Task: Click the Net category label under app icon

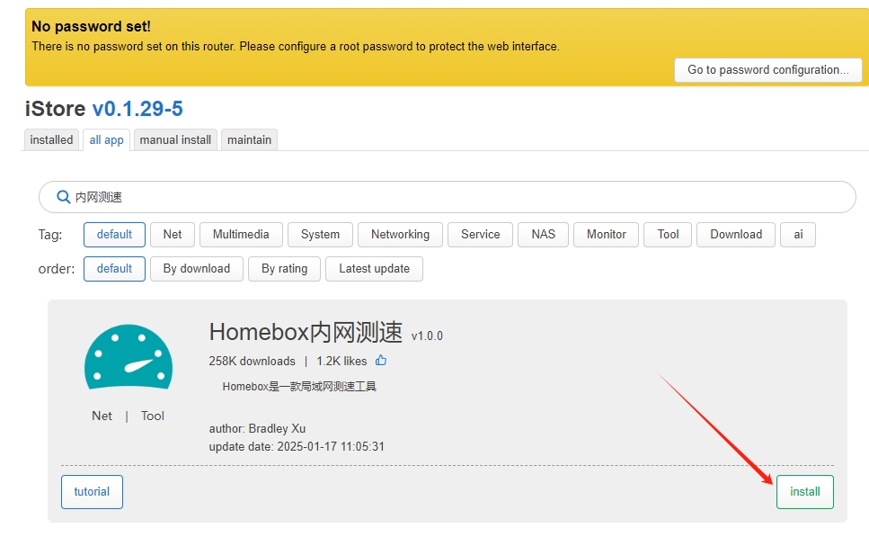Action: (x=102, y=416)
